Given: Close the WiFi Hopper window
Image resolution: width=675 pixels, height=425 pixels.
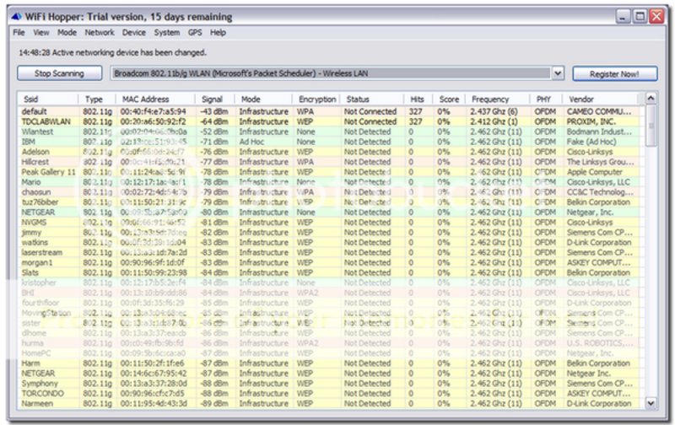Looking at the screenshot, I should [656, 16].
